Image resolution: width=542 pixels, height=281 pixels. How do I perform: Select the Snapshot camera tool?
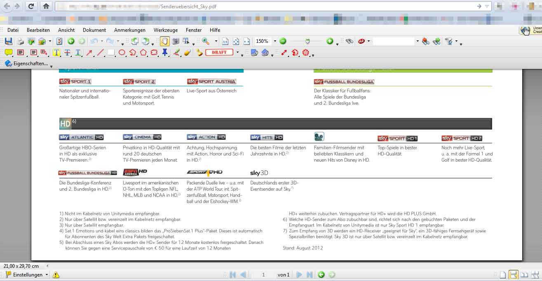176,41
